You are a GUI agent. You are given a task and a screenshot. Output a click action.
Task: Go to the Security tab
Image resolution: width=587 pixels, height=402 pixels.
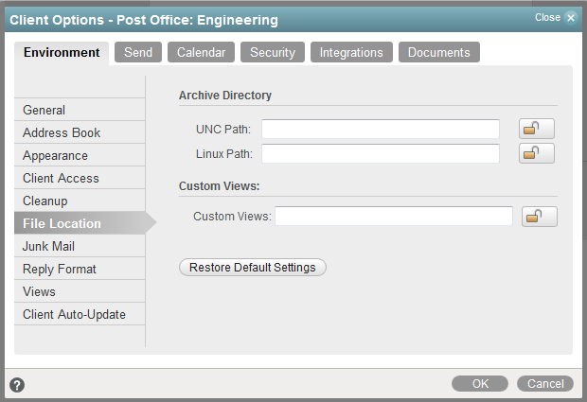(273, 53)
